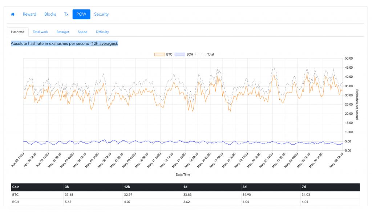Click the home icon in navigation

(x=13, y=14)
